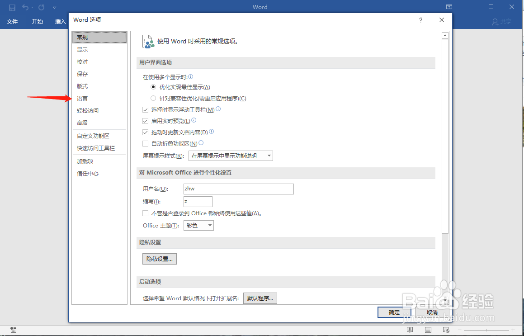Click the dialog vertical scrollbar thumb
The width and height of the screenshot is (524, 336).
[x=445, y=137]
